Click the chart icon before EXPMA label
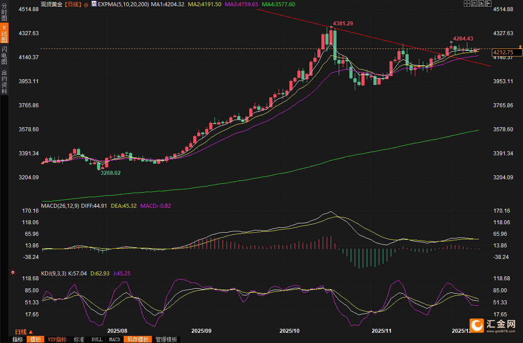 click(x=93, y=4)
